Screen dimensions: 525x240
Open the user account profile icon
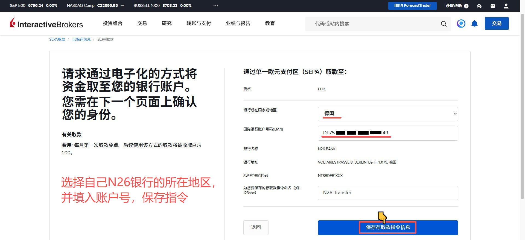pyautogui.click(x=506, y=6)
